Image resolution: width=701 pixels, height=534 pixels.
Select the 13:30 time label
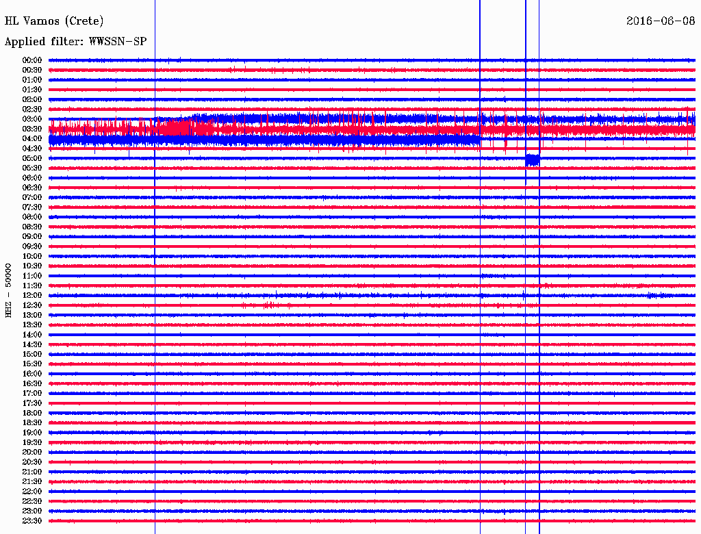(32, 325)
